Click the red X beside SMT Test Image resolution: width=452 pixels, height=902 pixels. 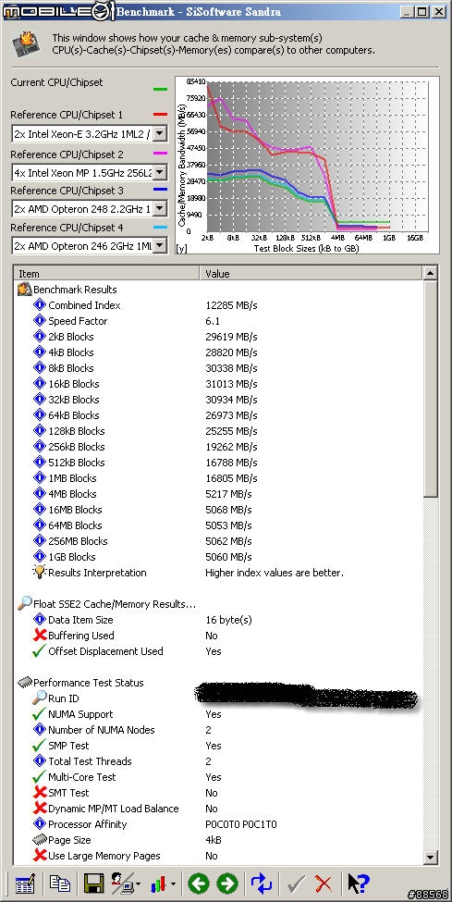(39, 792)
